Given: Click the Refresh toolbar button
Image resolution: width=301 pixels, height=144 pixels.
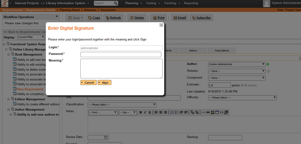Looking at the screenshot, I should pos(113,18).
